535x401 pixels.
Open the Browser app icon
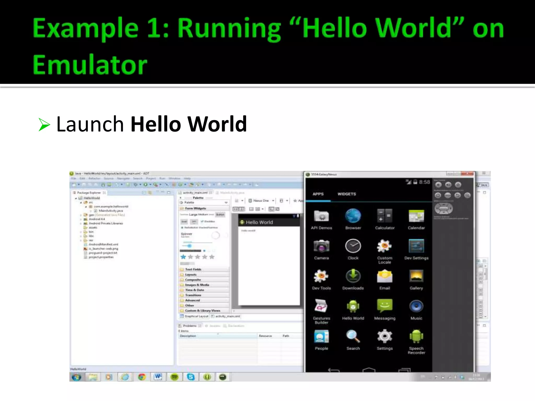point(353,219)
